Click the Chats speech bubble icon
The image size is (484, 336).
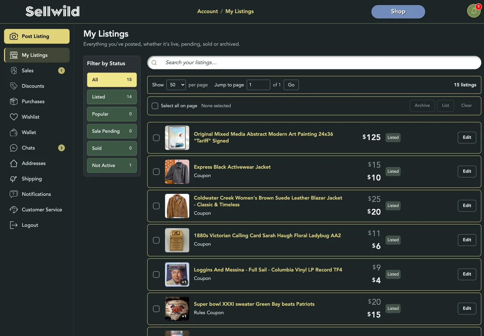point(14,148)
